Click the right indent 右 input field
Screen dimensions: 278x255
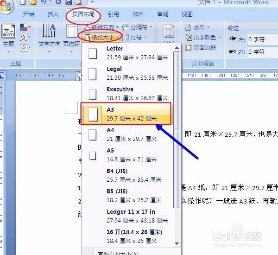click(262, 52)
